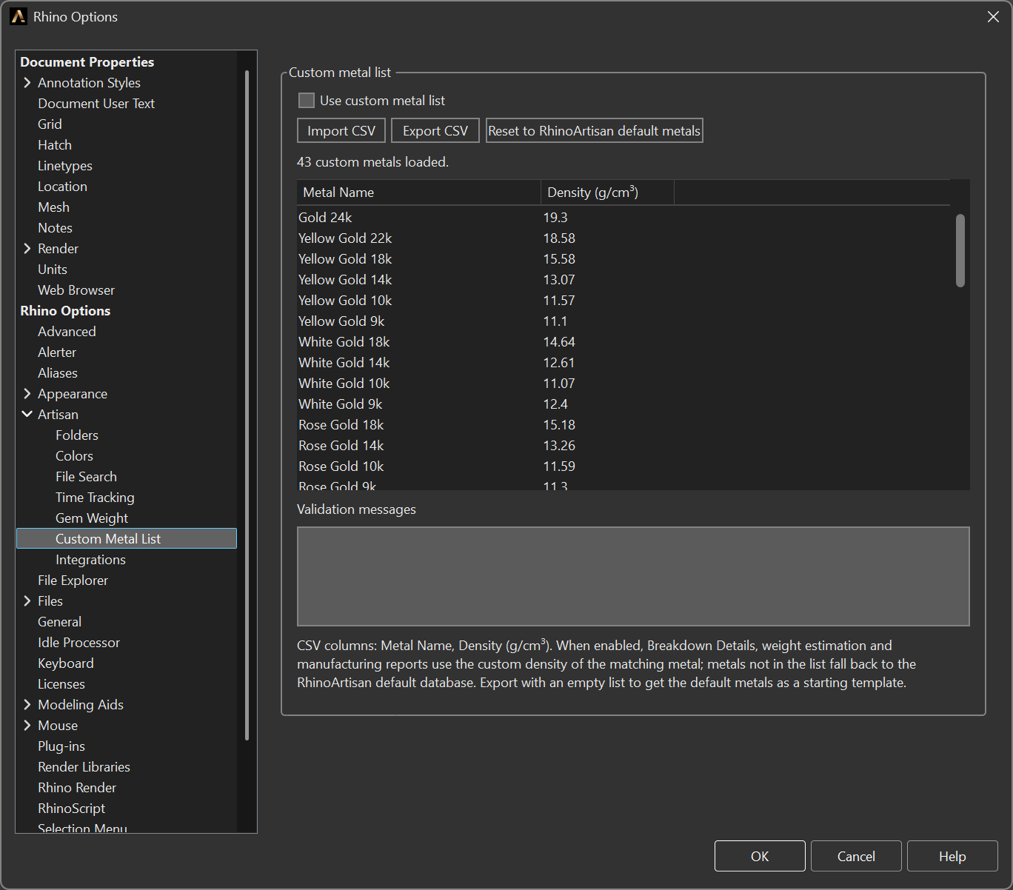Select the Yellow Gold 18k row
This screenshot has height=890, width=1013.
[623, 258]
